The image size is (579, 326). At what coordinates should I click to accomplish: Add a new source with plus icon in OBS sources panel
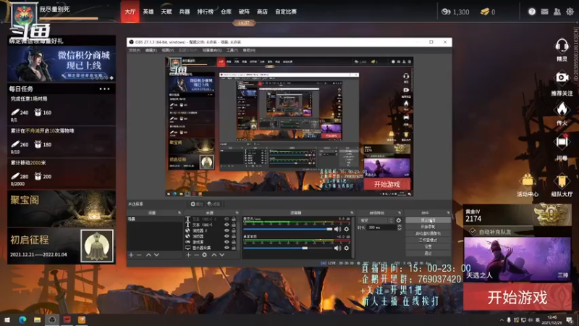188,255
